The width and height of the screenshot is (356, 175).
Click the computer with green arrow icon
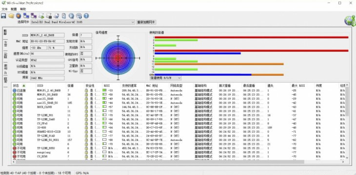(41, 16)
